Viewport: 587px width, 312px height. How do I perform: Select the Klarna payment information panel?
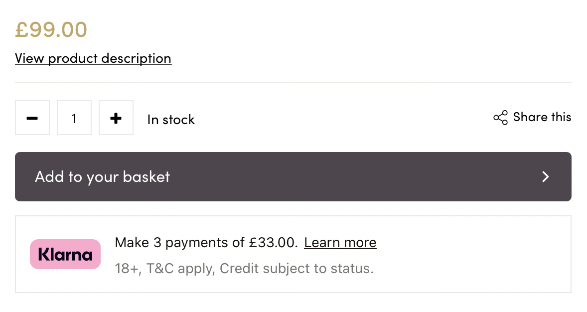pyautogui.click(x=293, y=254)
